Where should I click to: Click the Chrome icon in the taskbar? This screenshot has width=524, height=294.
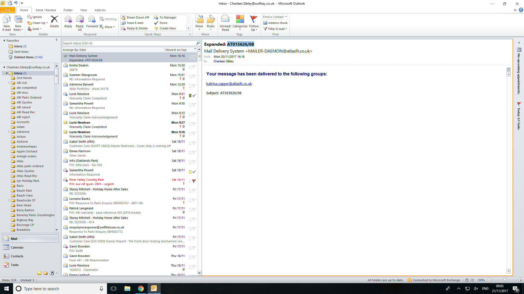(141, 289)
